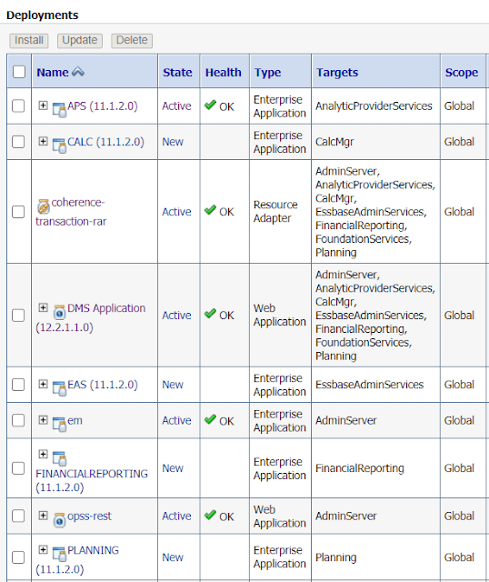The height and width of the screenshot is (582, 489).
Task: Expand the DMS Application node
Action: point(43,307)
